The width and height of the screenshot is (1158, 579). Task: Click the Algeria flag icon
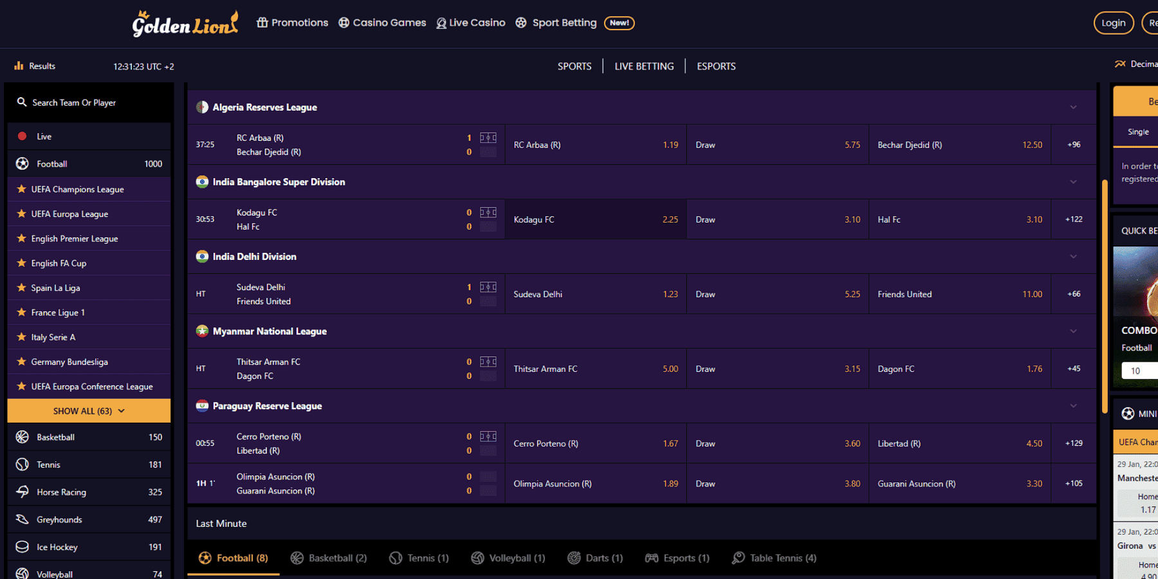click(202, 107)
